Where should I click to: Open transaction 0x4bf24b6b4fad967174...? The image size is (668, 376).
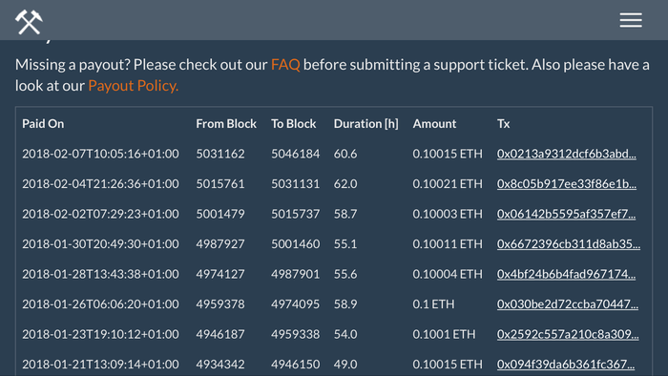tap(566, 274)
